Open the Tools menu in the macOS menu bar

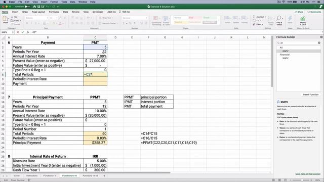[64, 2]
